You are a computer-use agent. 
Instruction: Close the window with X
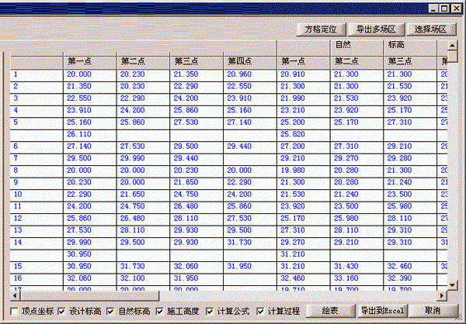pos(456,9)
